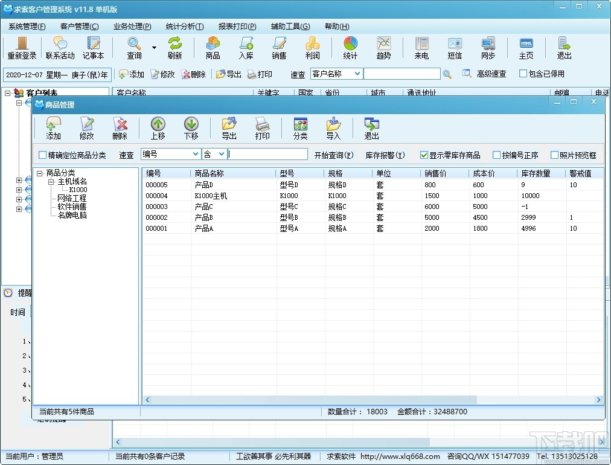Click the 入库 stock-in toolbar icon
Viewport: 611px width, 465px height.
(x=246, y=48)
